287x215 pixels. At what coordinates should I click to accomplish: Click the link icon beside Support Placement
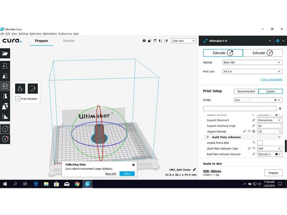pos(254,120)
